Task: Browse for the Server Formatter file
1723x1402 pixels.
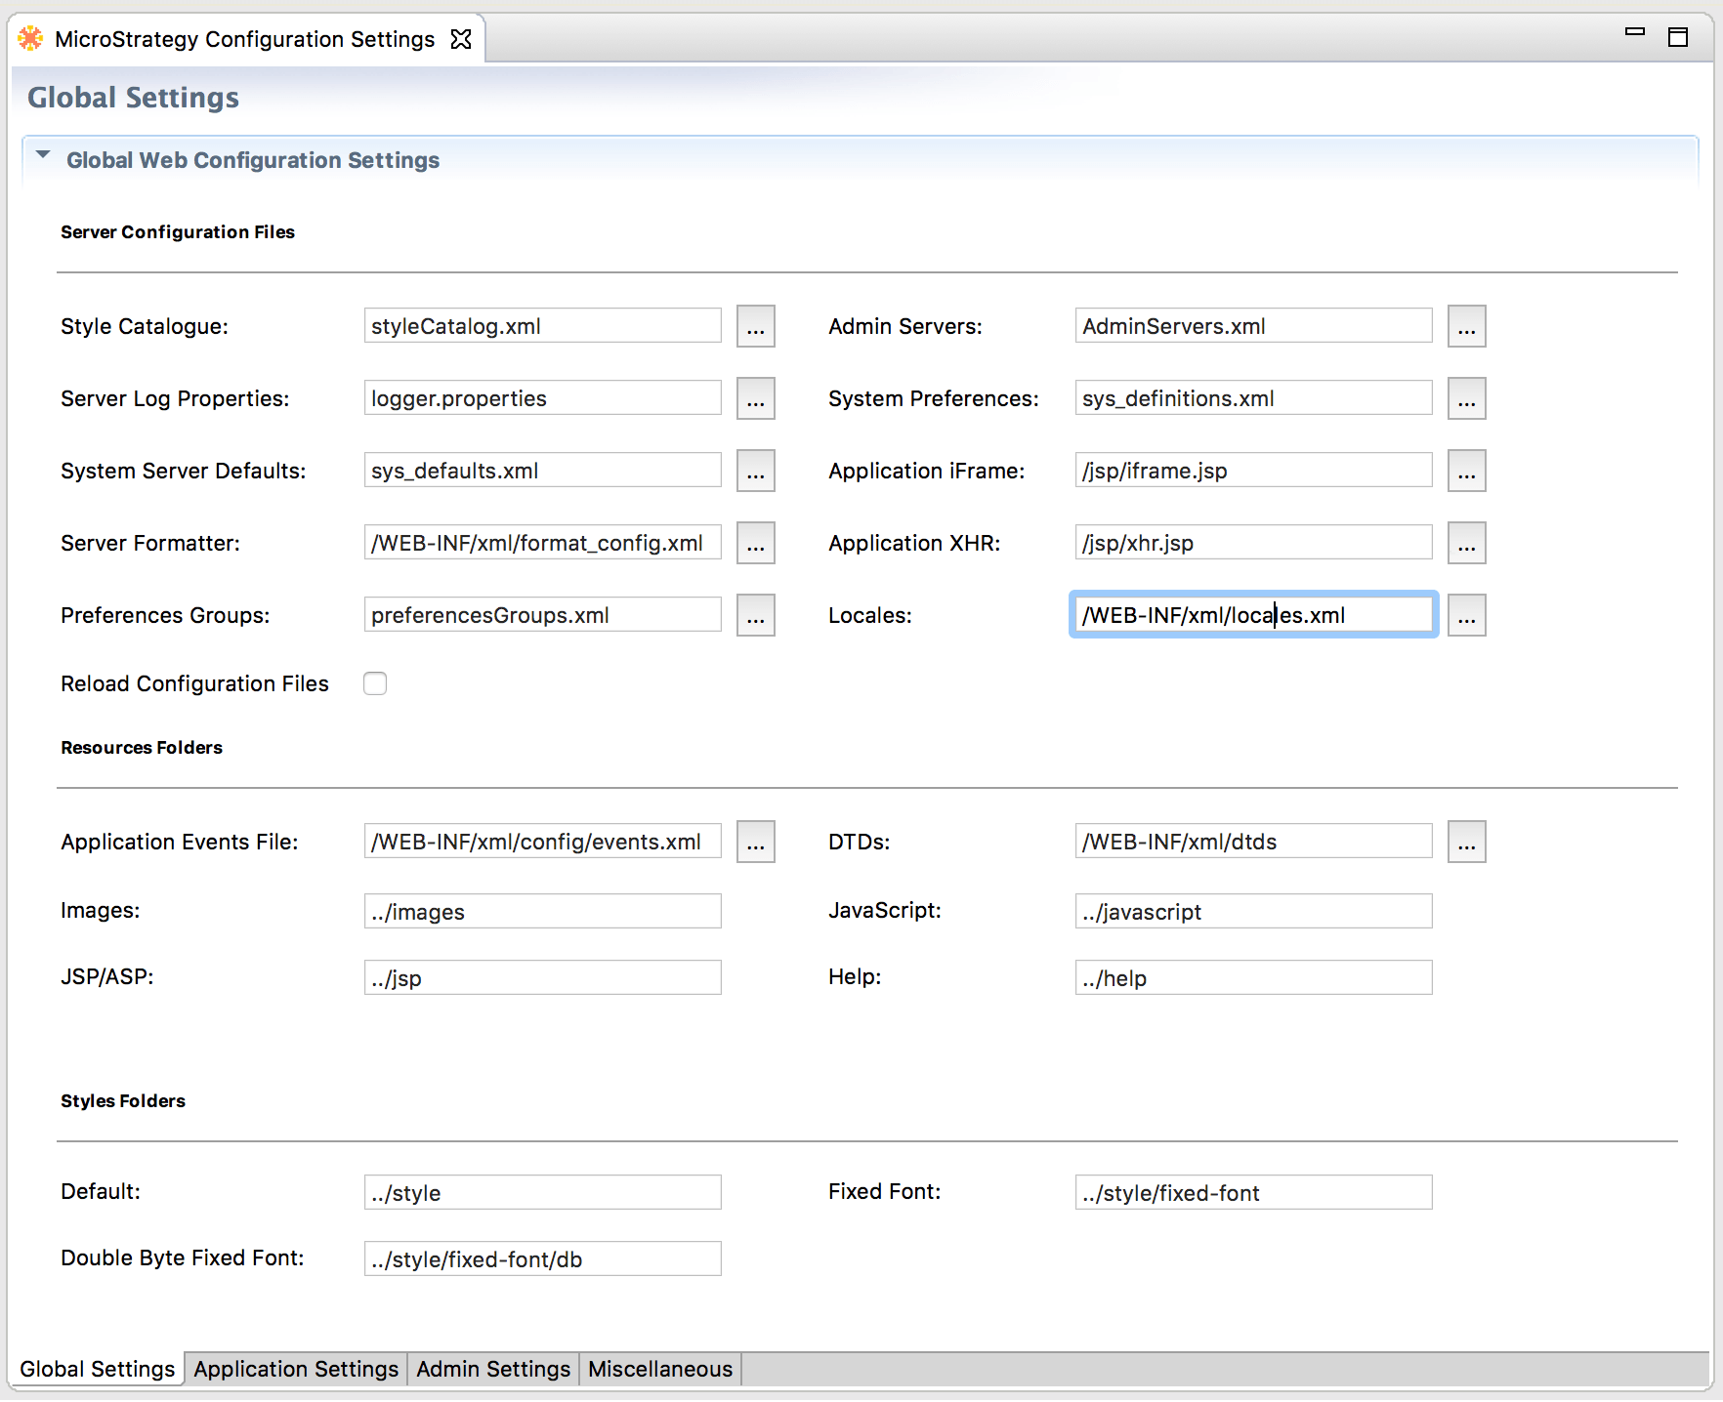Action: click(x=755, y=543)
